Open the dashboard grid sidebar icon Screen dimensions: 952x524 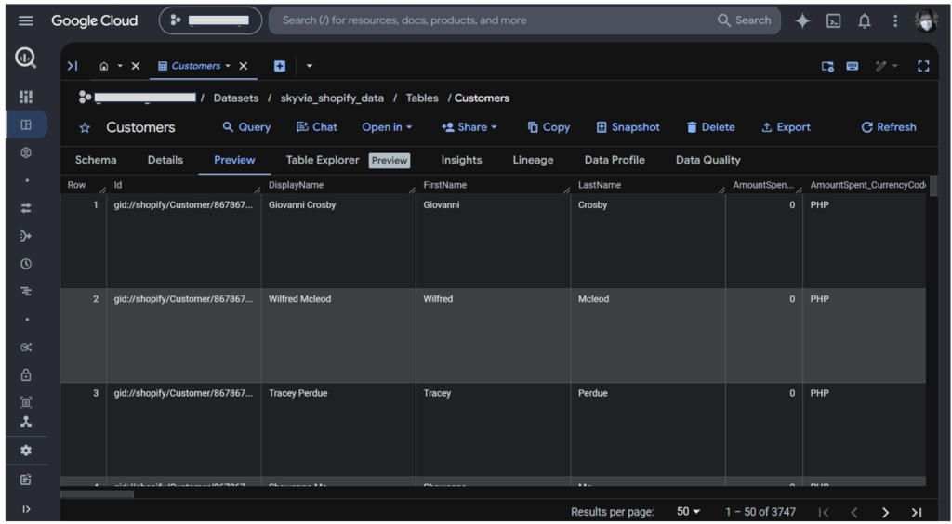tap(25, 97)
